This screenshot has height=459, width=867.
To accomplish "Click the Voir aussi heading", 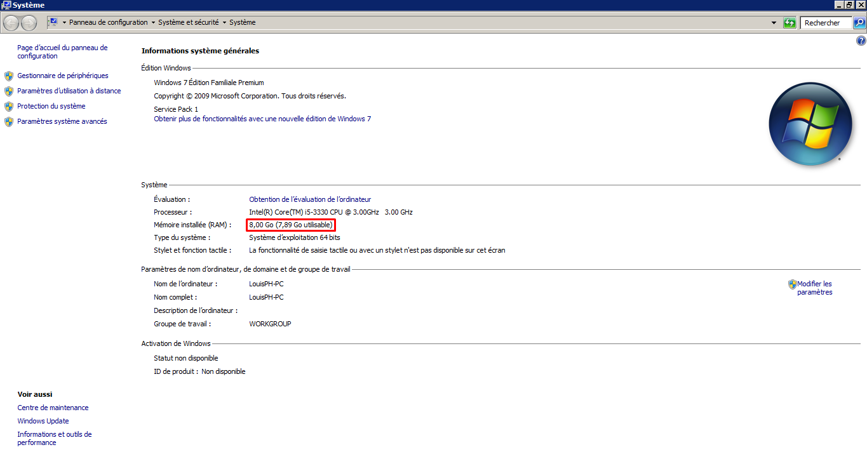I will pyautogui.click(x=35, y=394).
